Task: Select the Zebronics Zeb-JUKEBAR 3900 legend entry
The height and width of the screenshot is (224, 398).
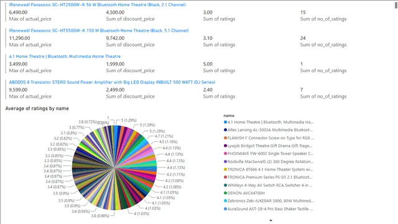Action: click(x=269, y=201)
